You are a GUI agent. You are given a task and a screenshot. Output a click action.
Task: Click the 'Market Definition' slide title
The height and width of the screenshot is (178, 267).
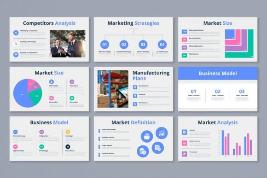133,122
